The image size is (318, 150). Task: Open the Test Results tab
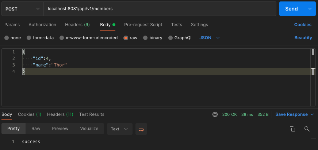(x=92, y=114)
